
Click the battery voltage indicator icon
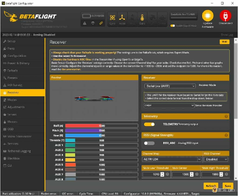[86, 16]
